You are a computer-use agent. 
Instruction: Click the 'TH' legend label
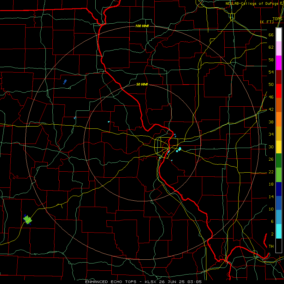(271, 246)
